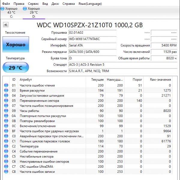Open the Файл menu
Screen dimensions: 180x180
tap(5, 4)
